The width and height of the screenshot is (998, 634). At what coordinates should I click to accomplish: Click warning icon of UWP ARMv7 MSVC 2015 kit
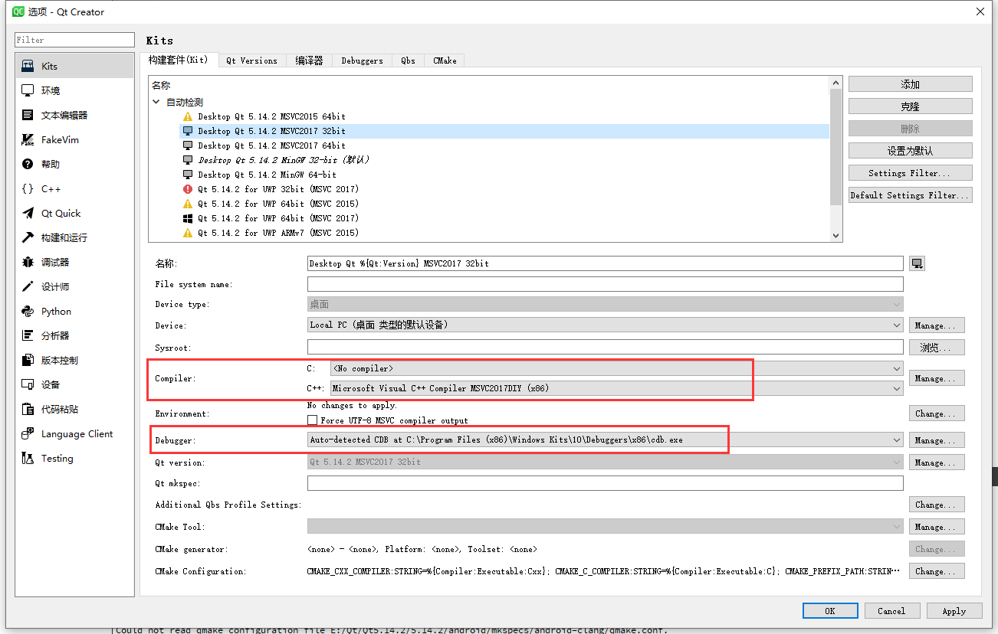tap(188, 233)
